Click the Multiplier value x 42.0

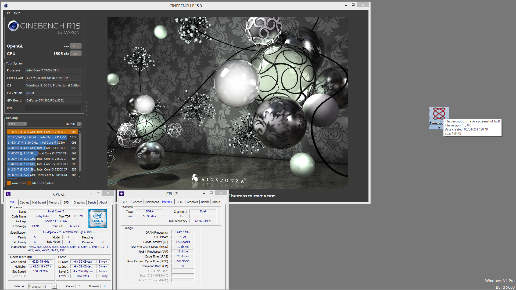[41, 266]
